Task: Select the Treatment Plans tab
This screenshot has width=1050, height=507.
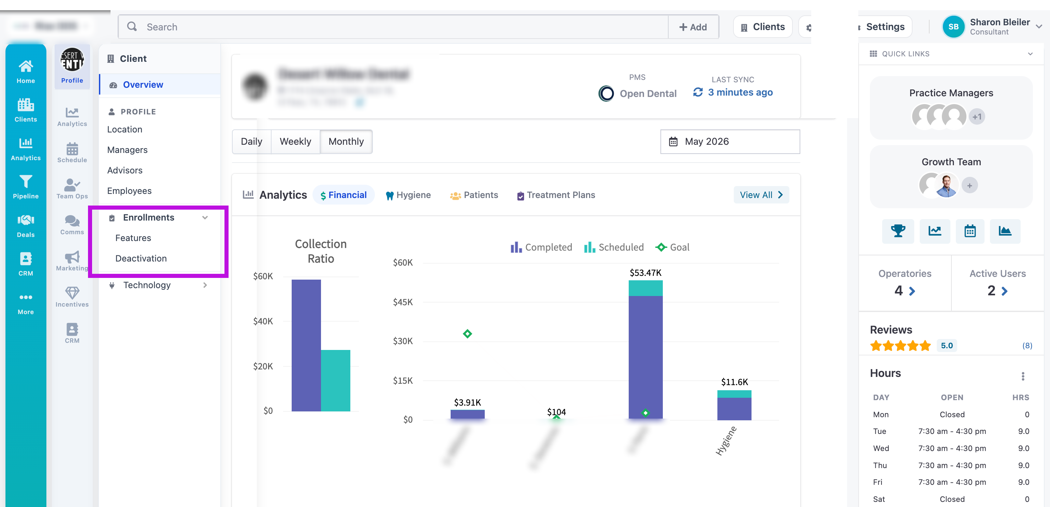Action: point(556,195)
